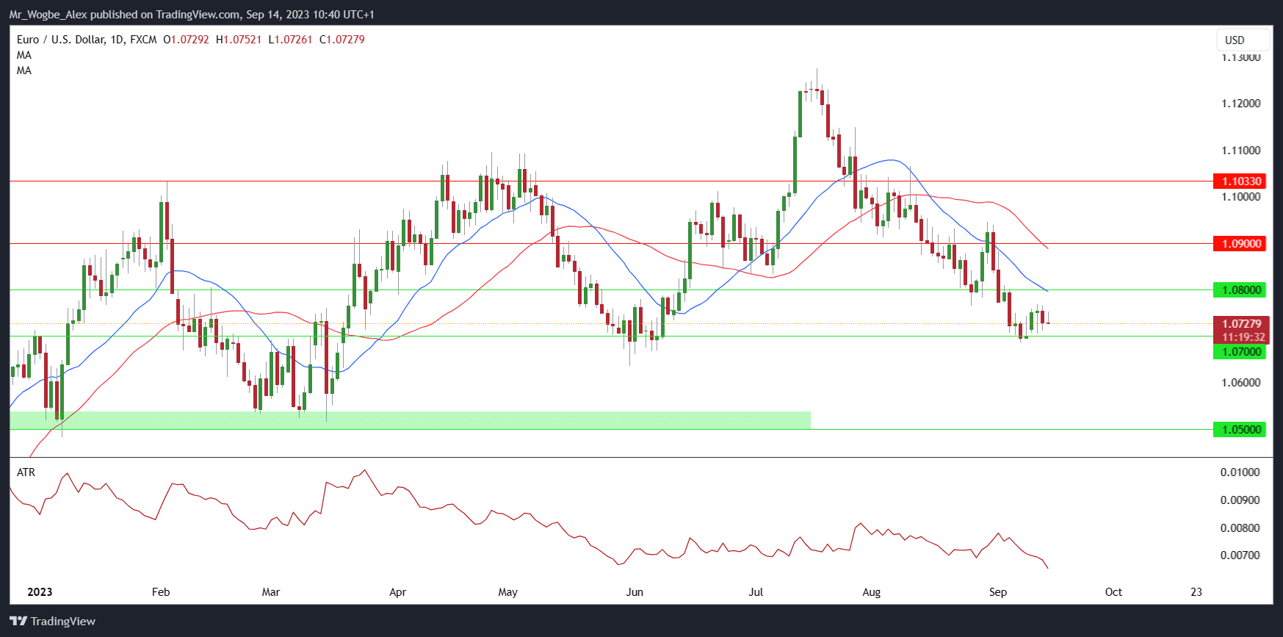Click the 1.12000 price scale value
The width and height of the screenshot is (1283, 637).
(1241, 104)
